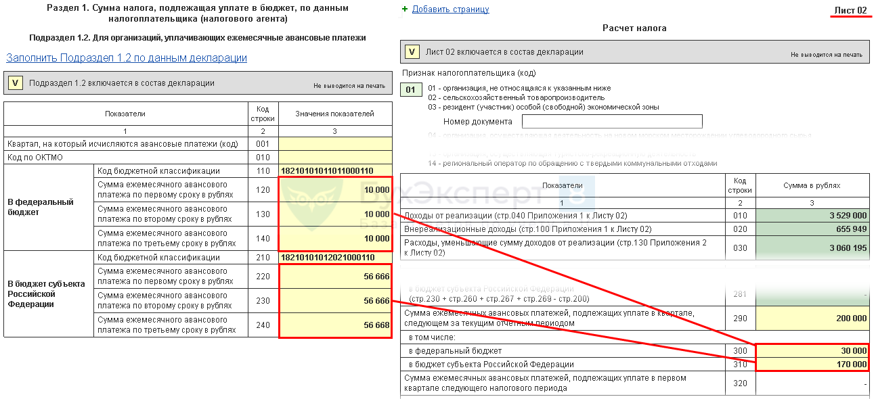
Task: Select option '14 - региональный оператор по обращению с отходами'
Action: tap(572, 163)
